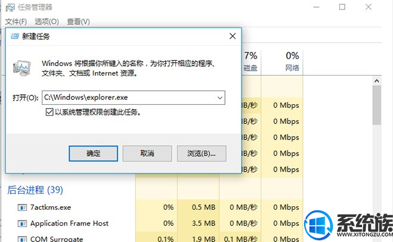Click the 取消 button
393x242 pixels.
tap(147, 153)
